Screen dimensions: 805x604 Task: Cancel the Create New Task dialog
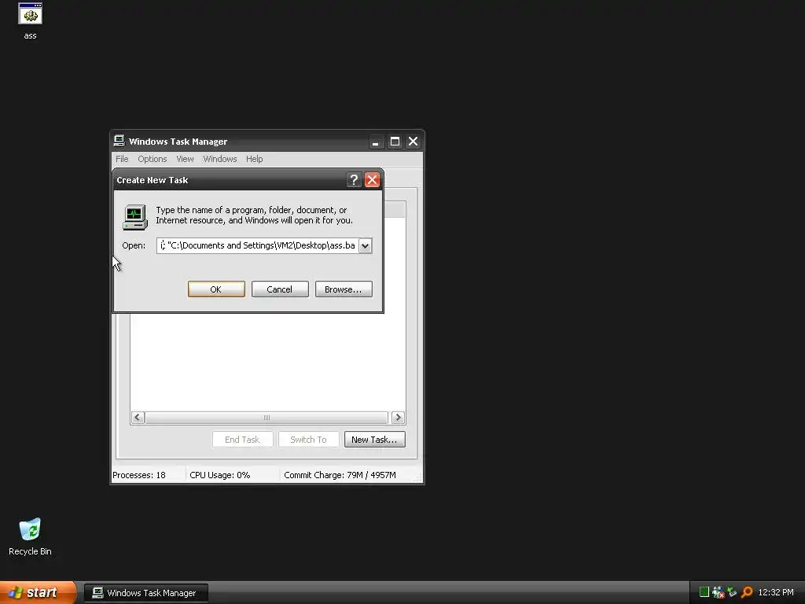click(x=280, y=289)
